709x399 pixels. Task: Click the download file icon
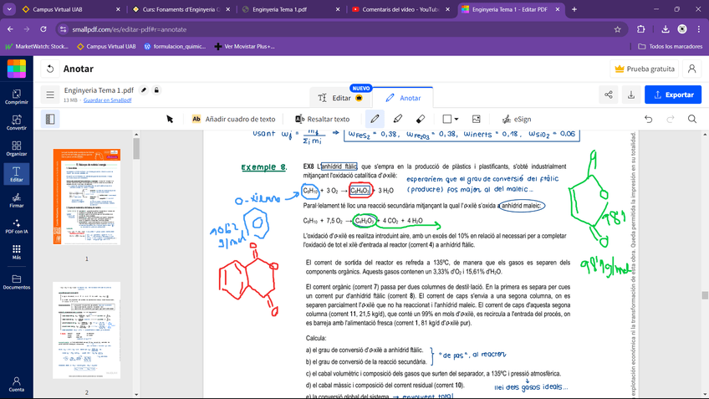click(x=631, y=95)
